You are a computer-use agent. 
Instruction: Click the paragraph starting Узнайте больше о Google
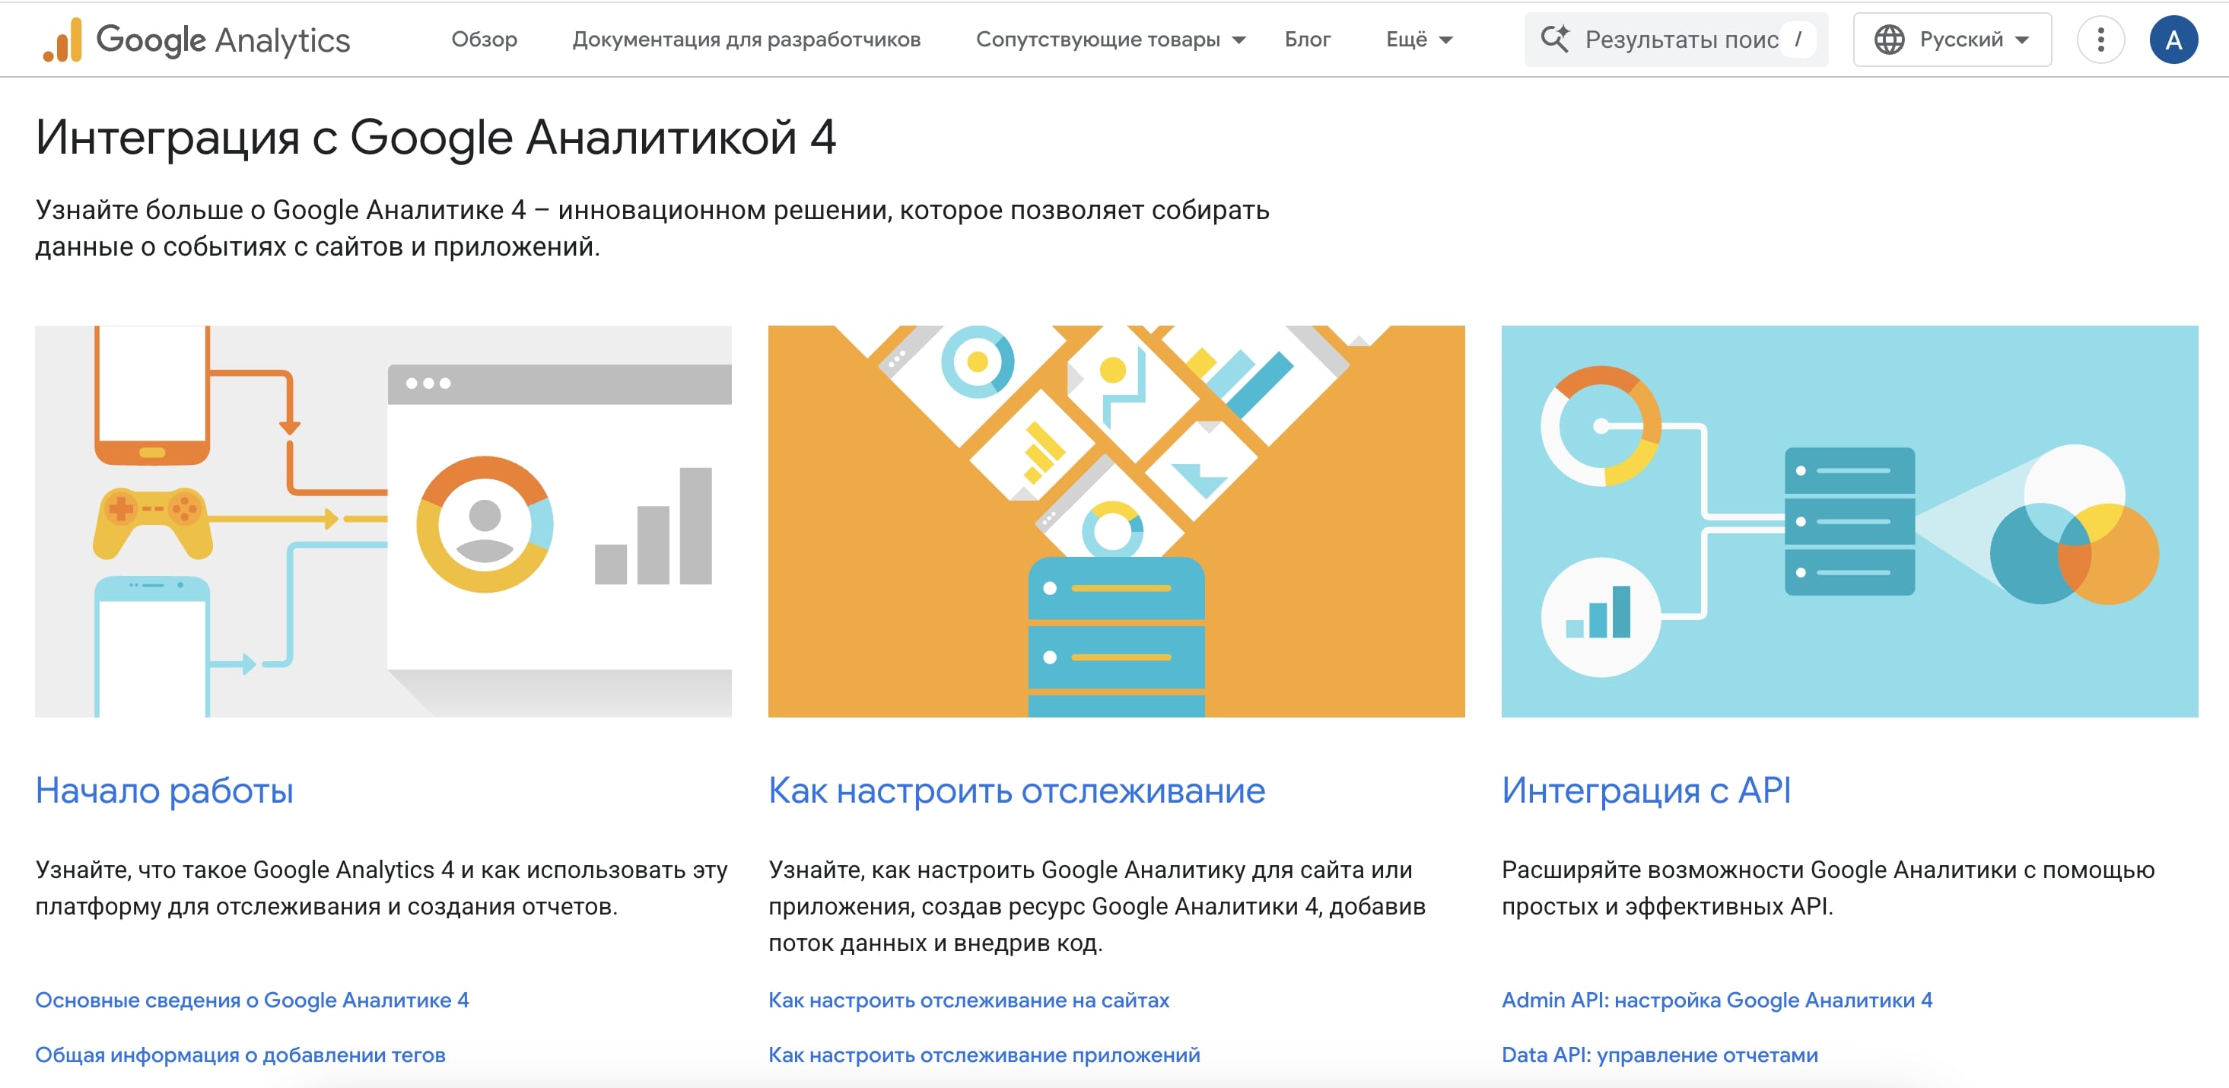[x=651, y=227]
